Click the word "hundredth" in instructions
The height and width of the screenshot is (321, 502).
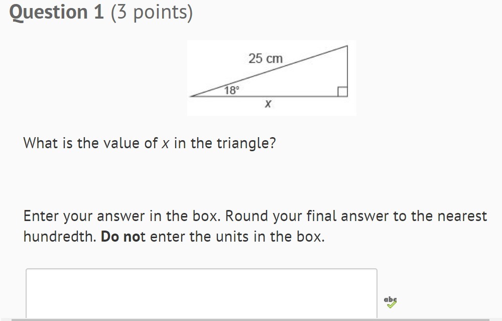pyautogui.click(x=59, y=237)
